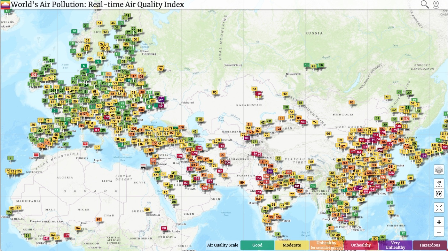Click the Egypt flag marker near Cairo

tap(144, 166)
